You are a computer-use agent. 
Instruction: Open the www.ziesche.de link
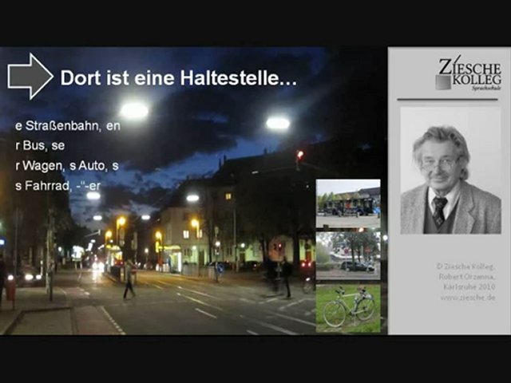tap(466, 297)
